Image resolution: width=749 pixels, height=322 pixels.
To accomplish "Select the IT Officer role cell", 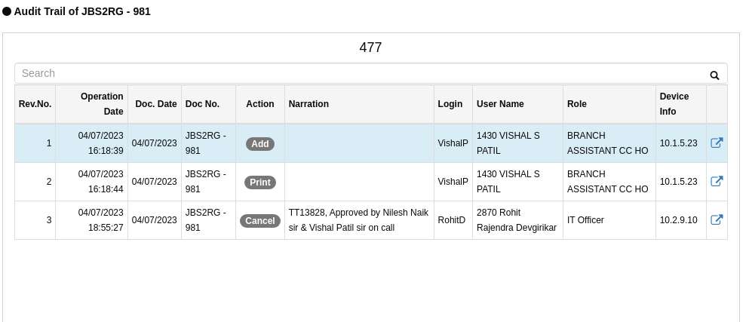I will 609,220.
